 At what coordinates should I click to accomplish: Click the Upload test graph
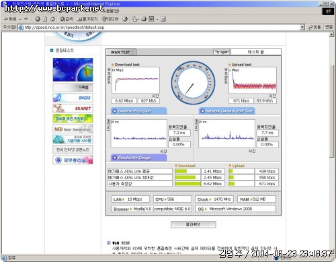(x=253, y=80)
